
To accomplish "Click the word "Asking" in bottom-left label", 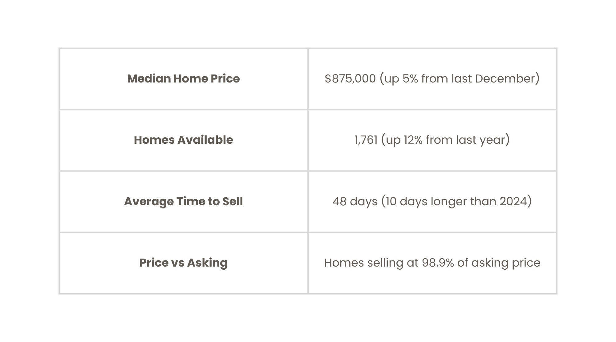I will tap(207, 263).
